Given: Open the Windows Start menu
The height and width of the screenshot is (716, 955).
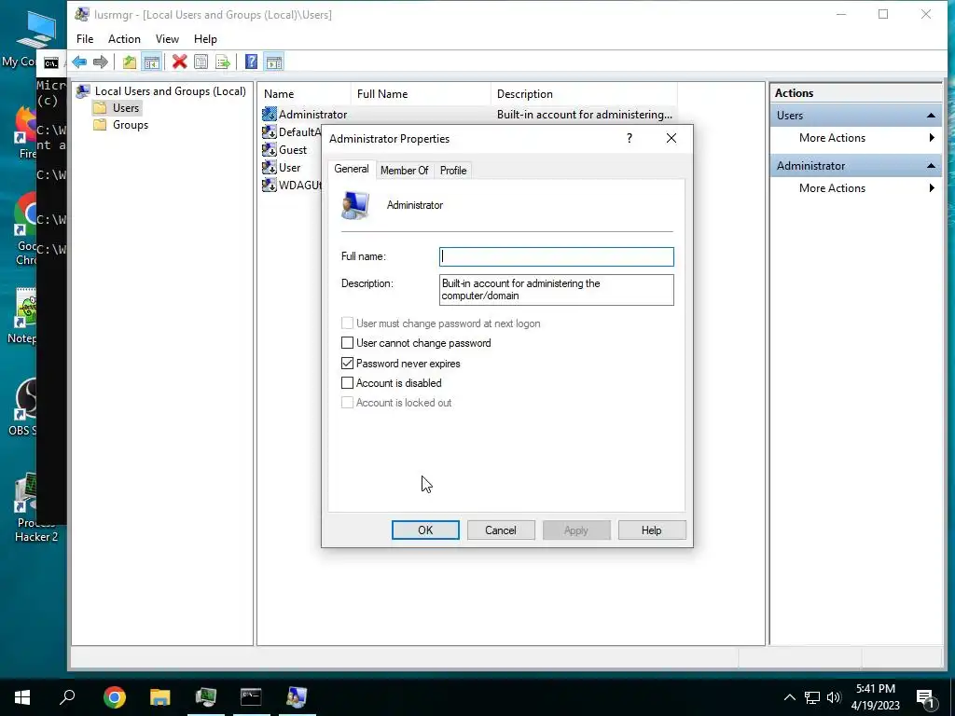Looking at the screenshot, I should click(x=22, y=696).
